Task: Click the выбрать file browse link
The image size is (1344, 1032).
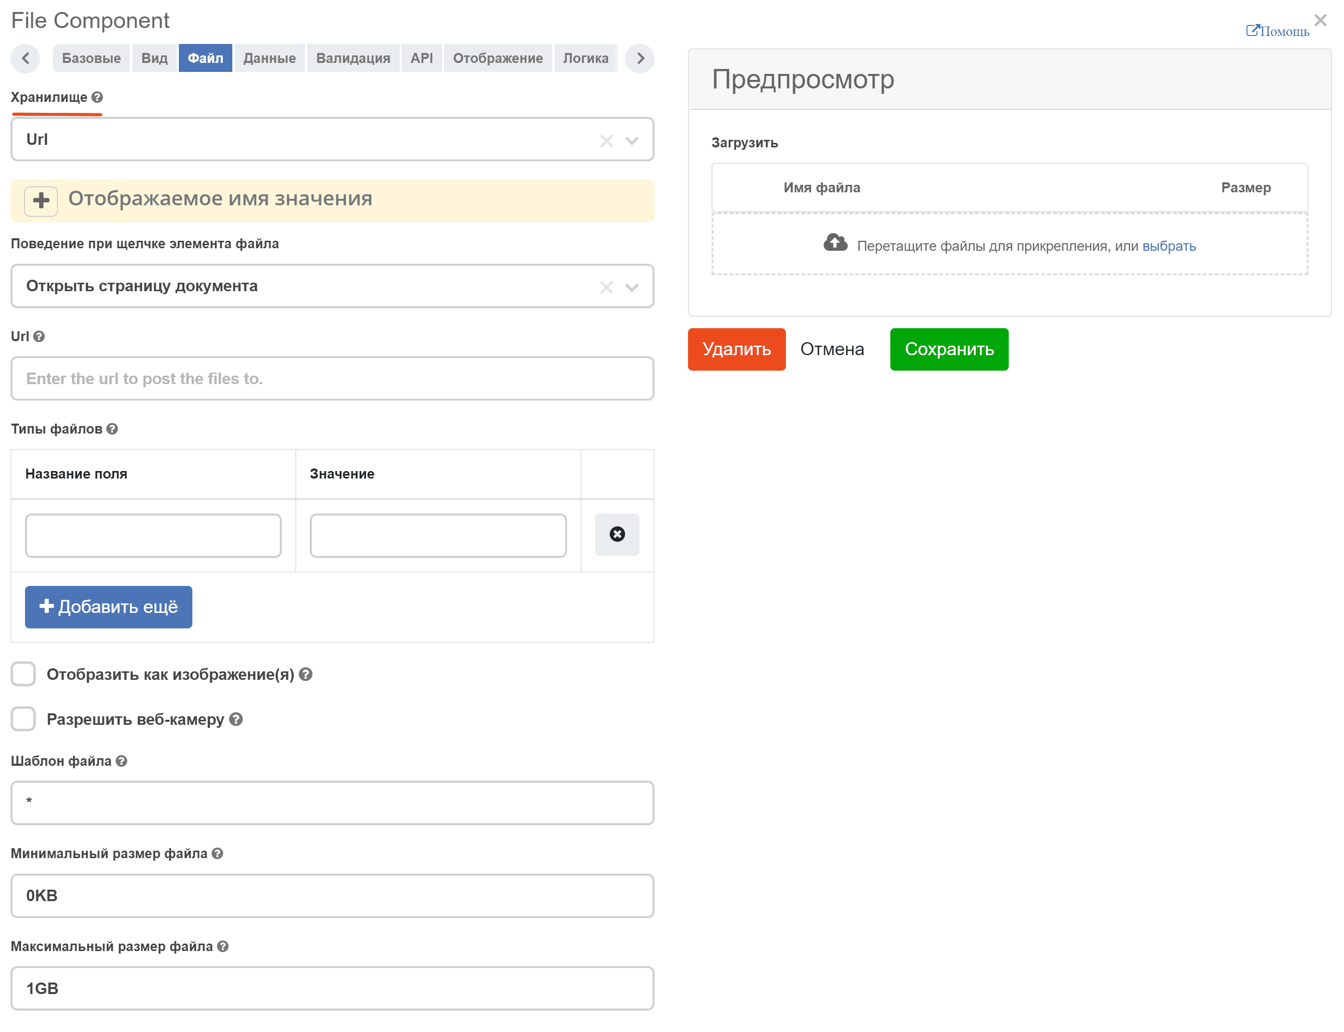Action: coord(1169,246)
